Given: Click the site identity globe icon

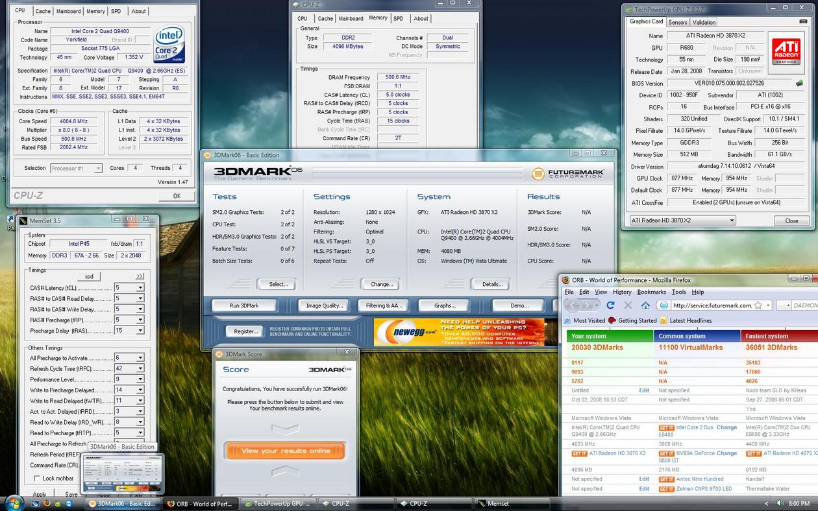Looking at the screenshot, I should tap(663, 305).
